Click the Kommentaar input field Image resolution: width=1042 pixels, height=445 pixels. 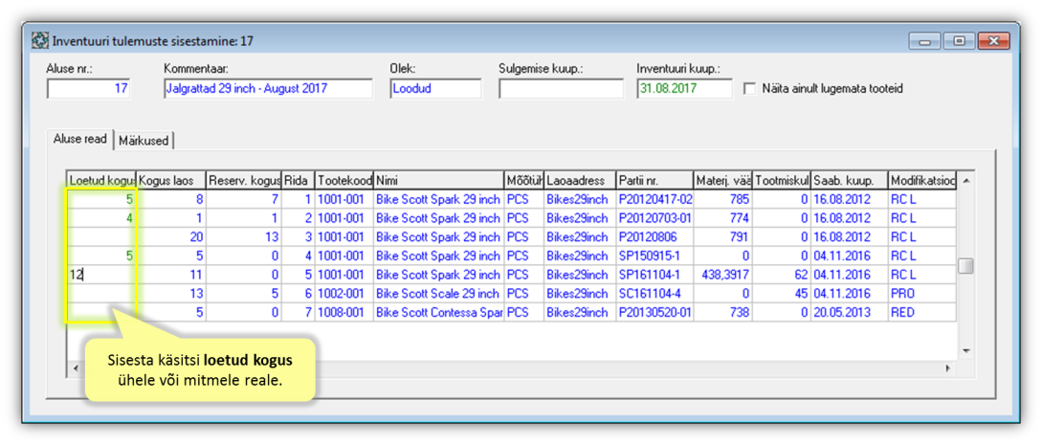(268, 88)
